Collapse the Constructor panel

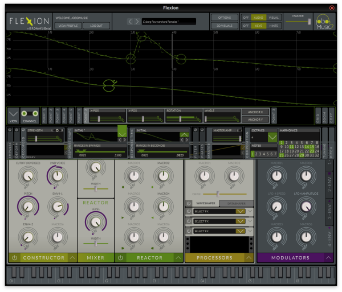(x=72, y=258)
